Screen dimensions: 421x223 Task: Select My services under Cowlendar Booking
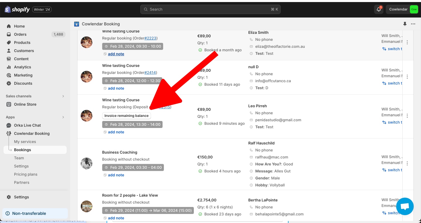click(x=25, y=142)
